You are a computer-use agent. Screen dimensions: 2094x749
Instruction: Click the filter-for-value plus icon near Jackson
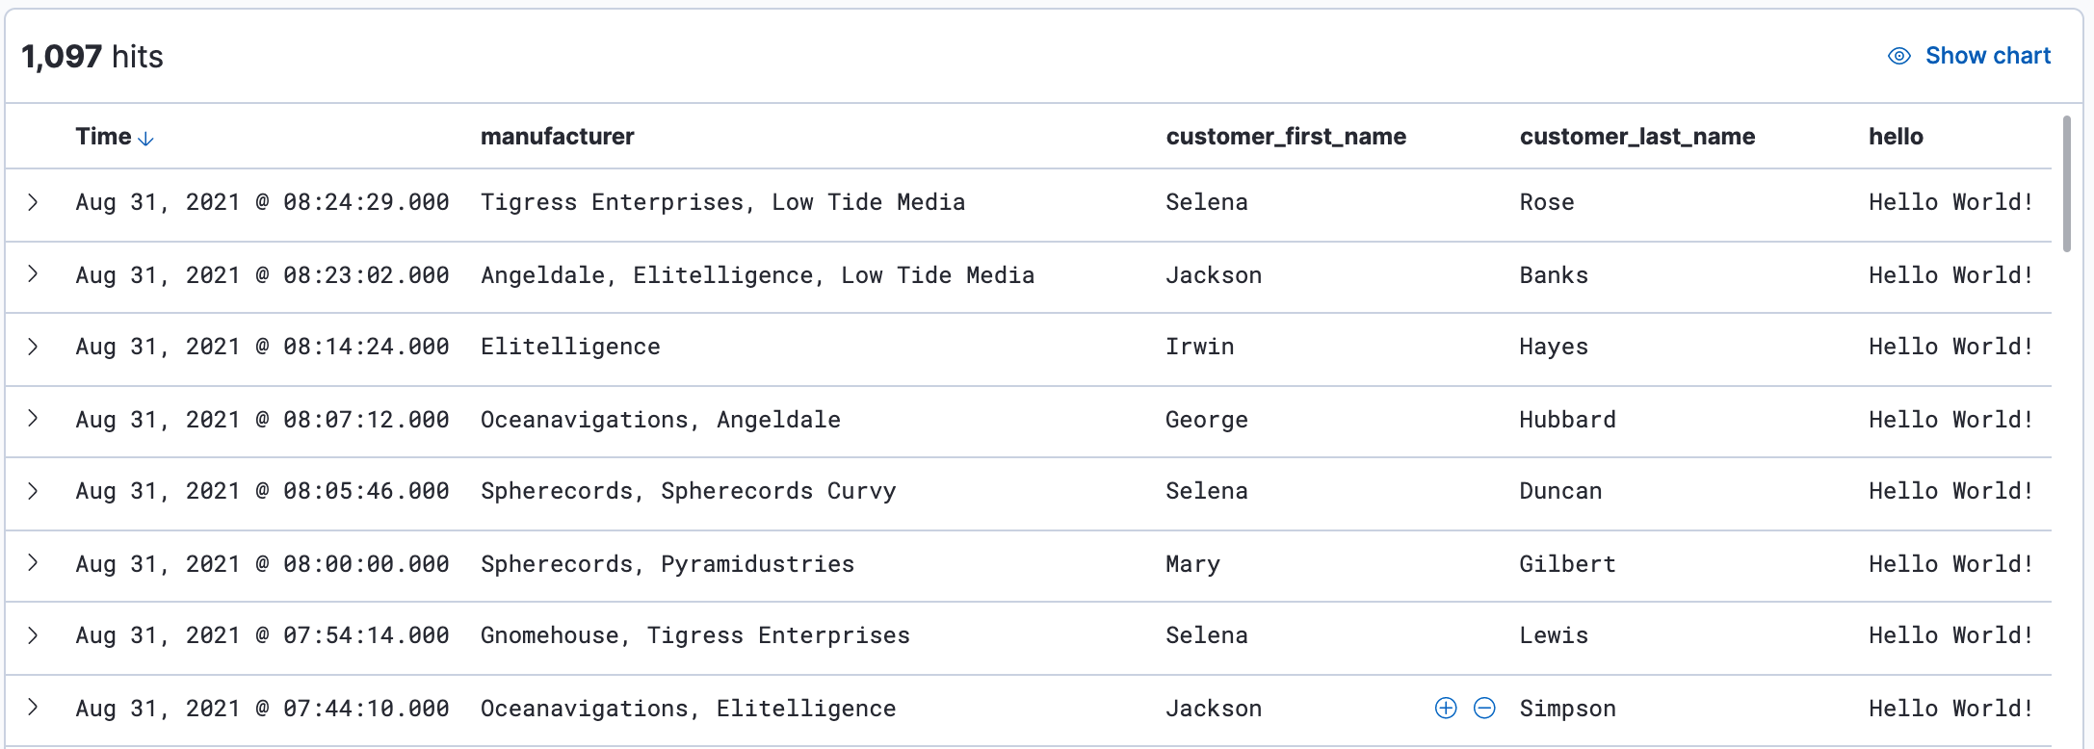click(1445, 708)
